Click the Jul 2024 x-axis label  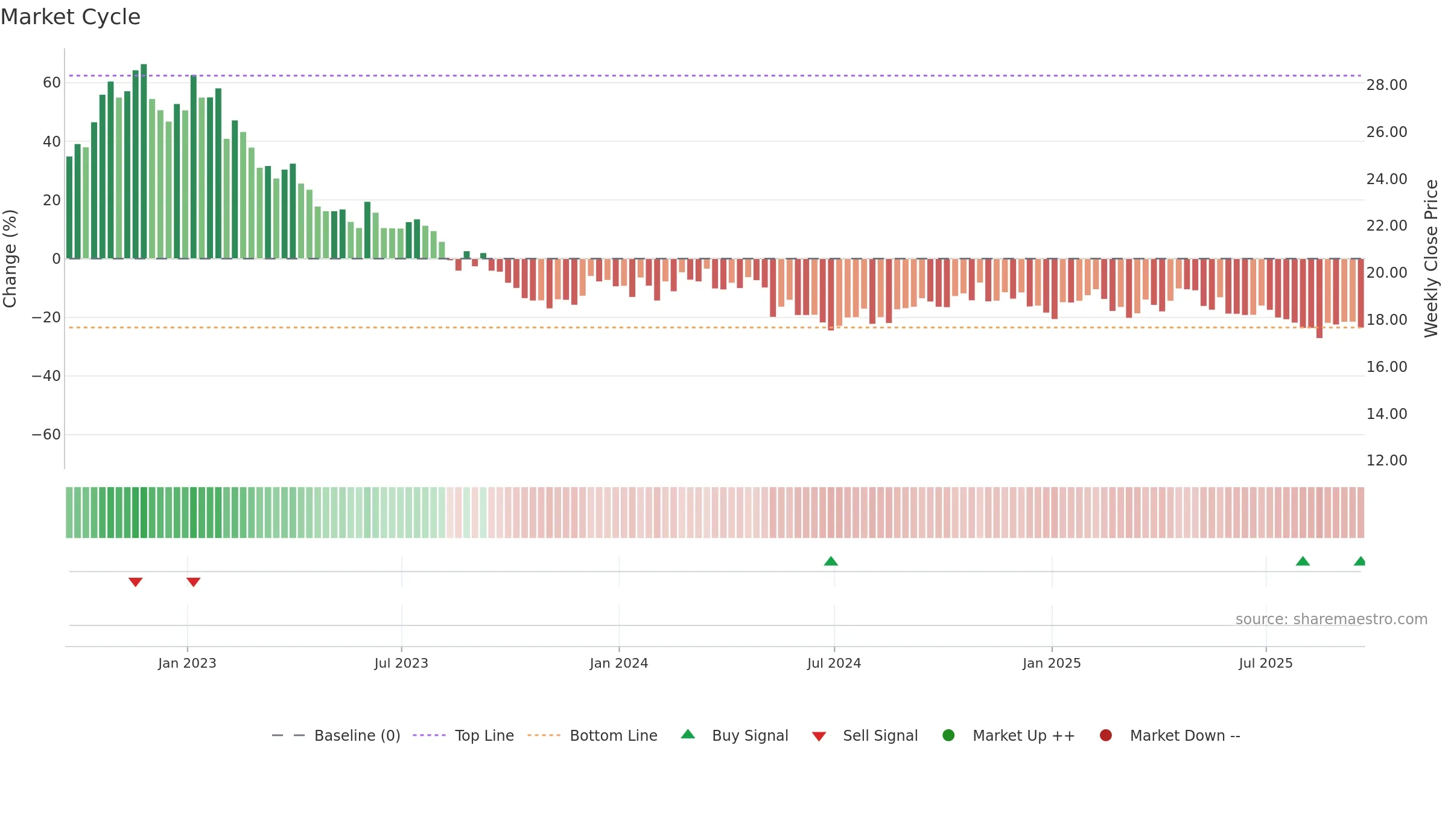point(834,663)
